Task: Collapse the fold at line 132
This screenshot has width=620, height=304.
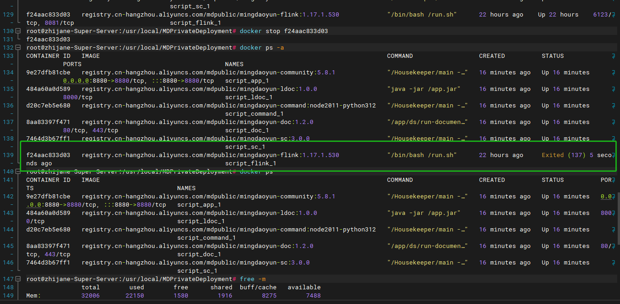Action: (18, 48)
